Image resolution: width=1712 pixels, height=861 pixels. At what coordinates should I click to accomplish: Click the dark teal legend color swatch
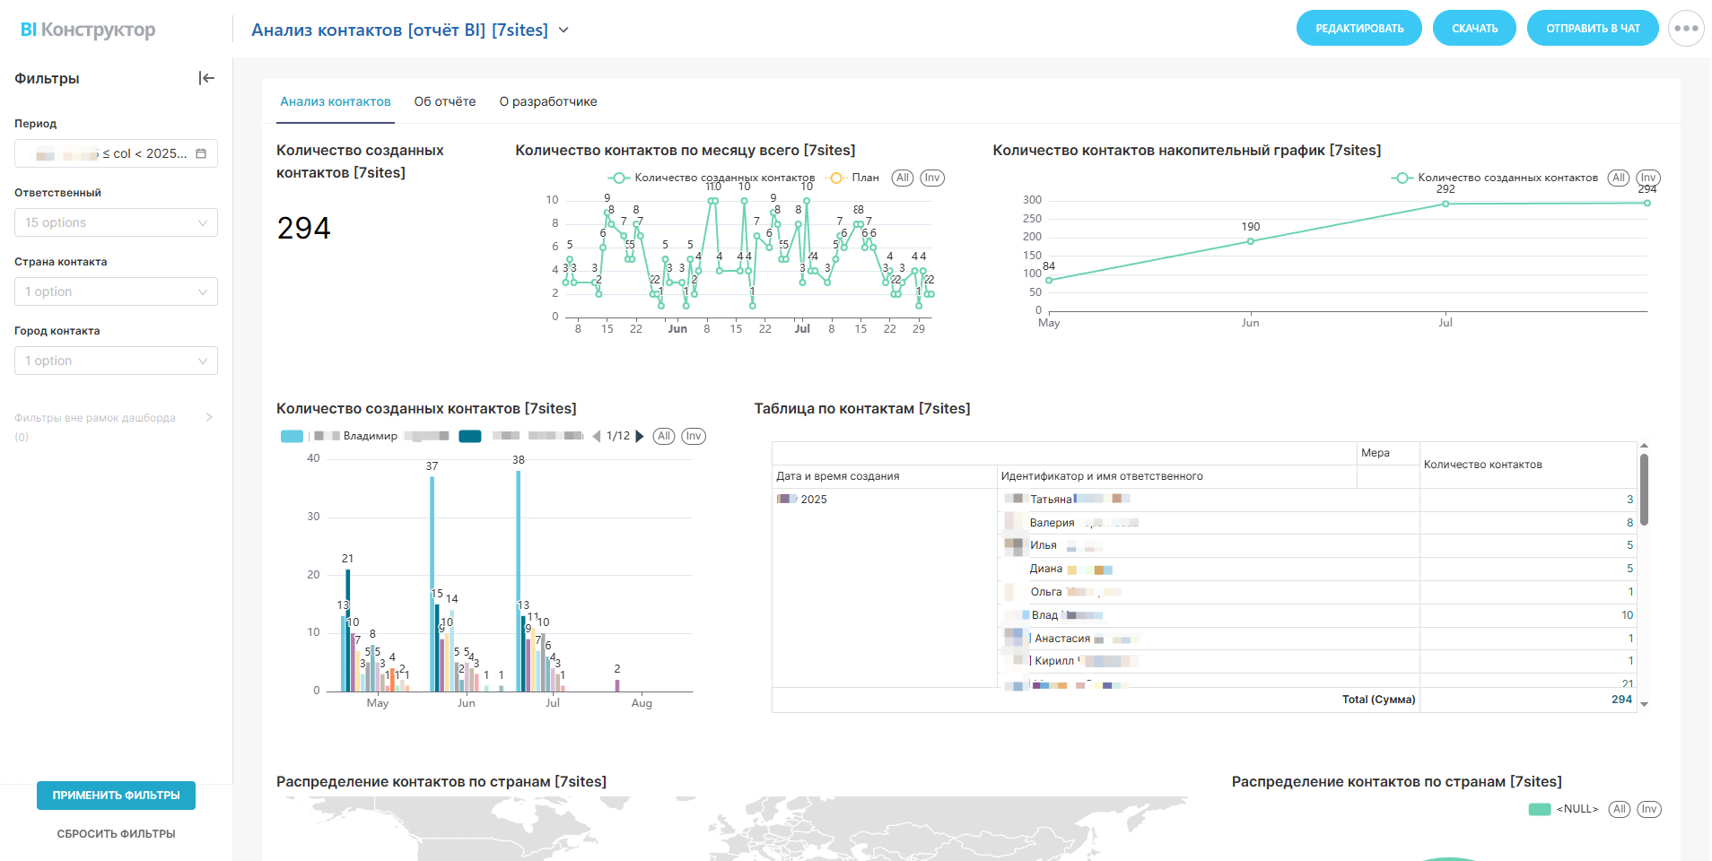click(x=470, y=437)
